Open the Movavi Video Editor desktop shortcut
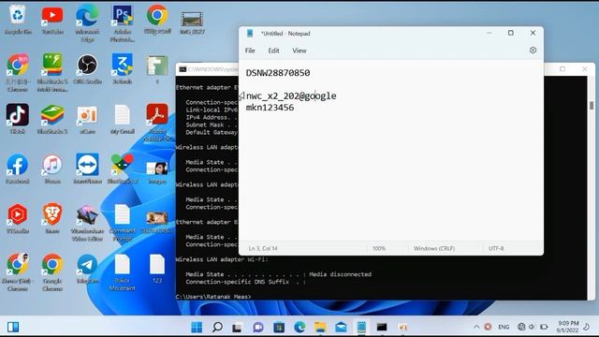 (x=87, y=223)
